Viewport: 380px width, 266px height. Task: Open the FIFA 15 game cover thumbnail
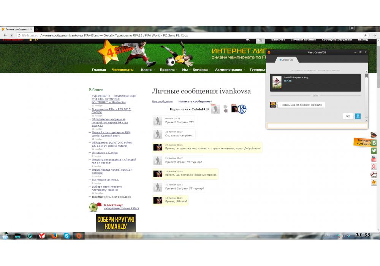tap(277, 82)
